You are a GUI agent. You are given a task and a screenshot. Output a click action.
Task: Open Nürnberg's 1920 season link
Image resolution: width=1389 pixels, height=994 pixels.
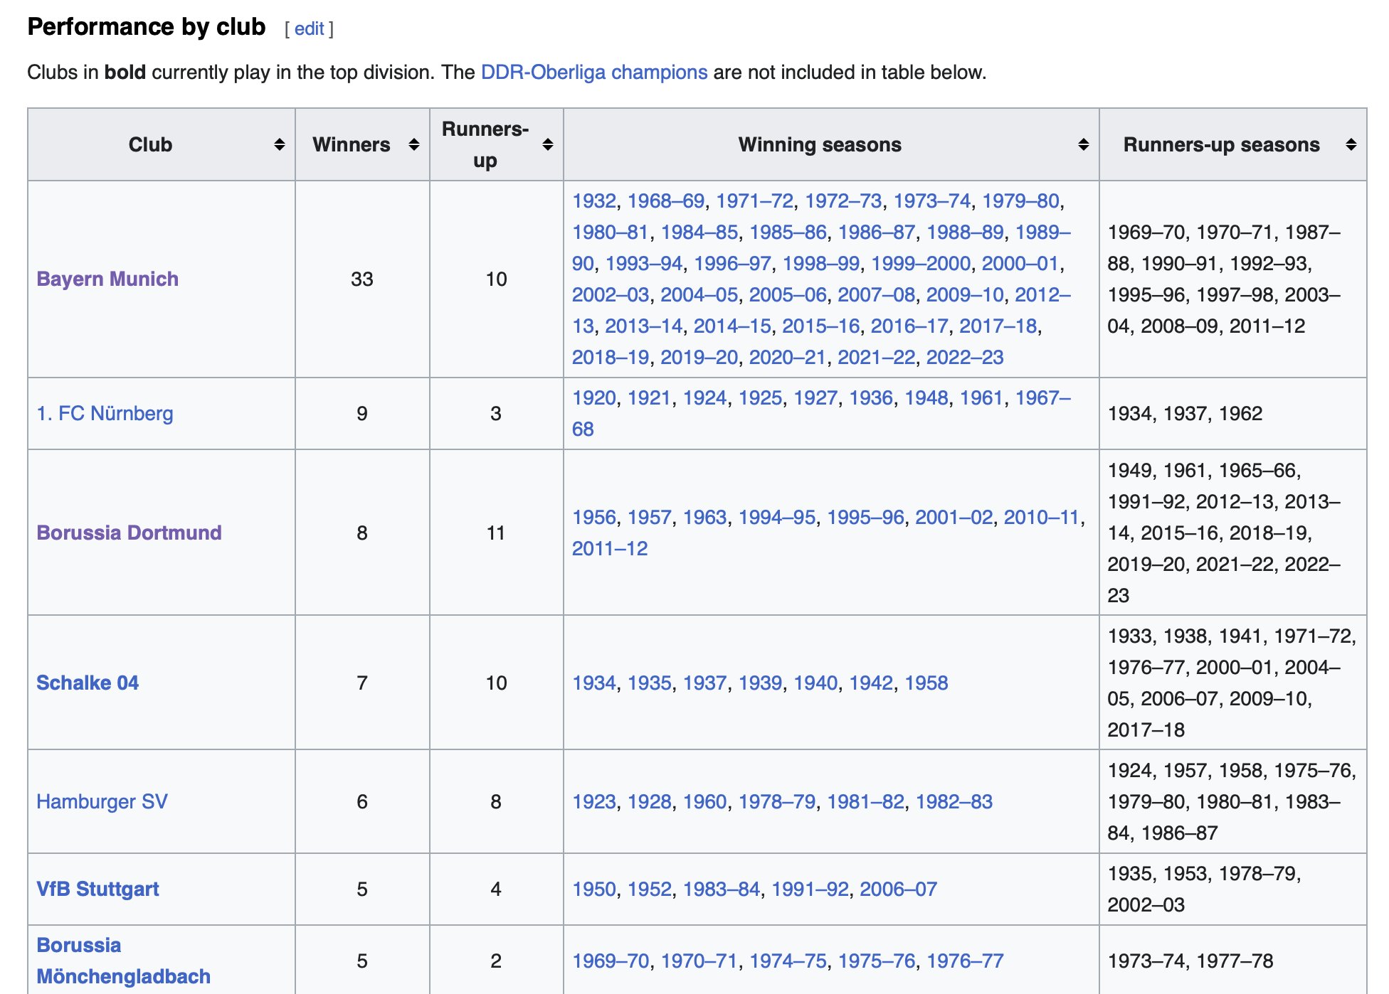click(594, 397)
